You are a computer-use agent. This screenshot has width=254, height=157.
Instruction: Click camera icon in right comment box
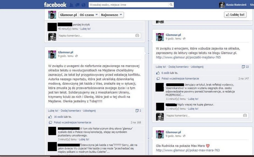click(x=245, y=115)
